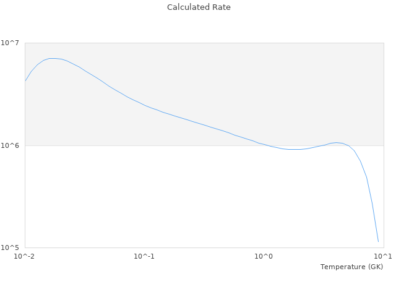The height and width of the screenshot is (297, 396).
Task: Click the x-axis baseline between 10^-1 and 10^0
Action: click(204, 248)
